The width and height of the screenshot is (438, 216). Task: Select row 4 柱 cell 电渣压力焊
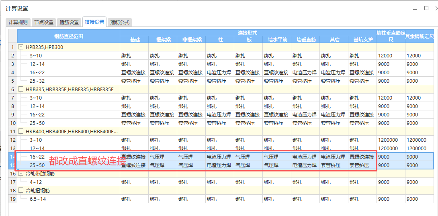[220, 73]
